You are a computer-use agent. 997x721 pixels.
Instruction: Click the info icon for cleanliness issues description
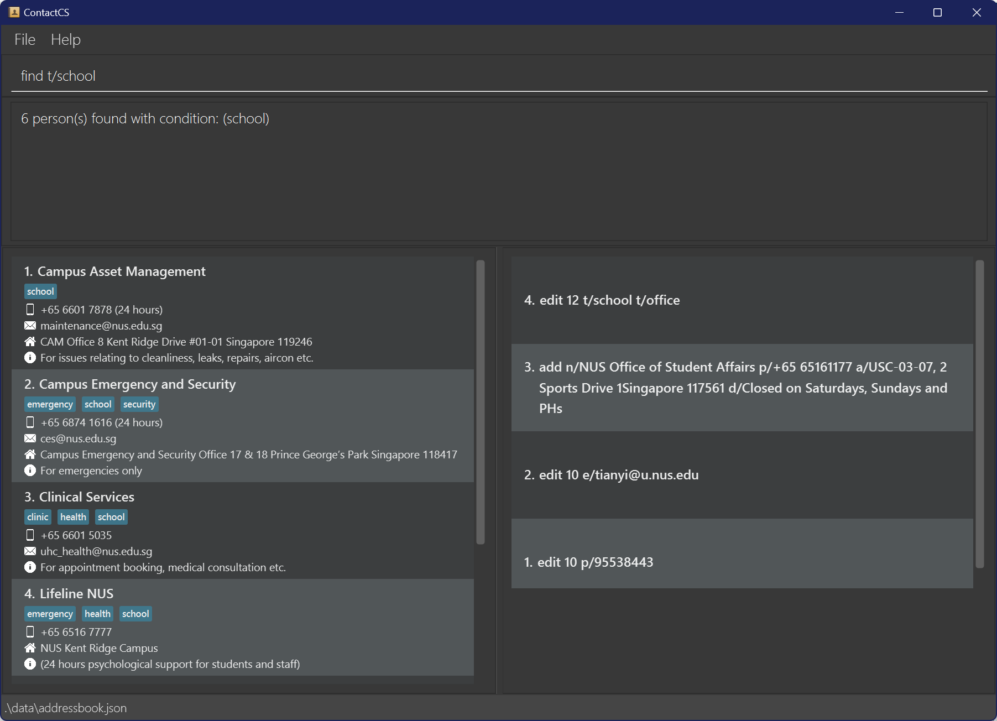(x=30, y=358)
